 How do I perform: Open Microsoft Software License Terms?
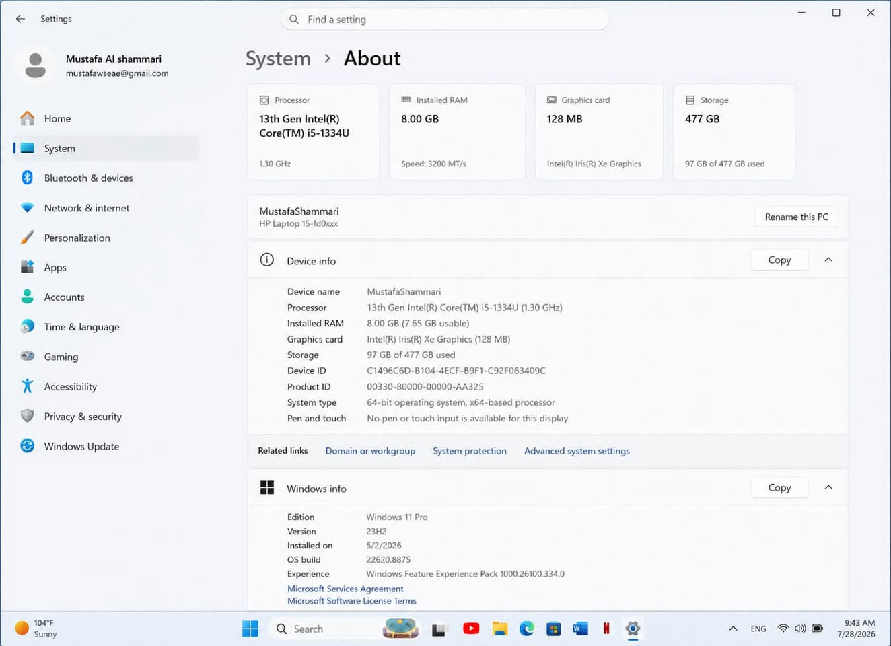(352, 601)
